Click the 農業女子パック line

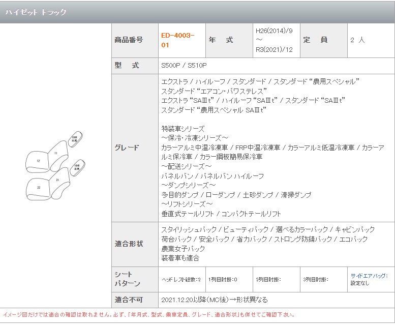point(183,249)
